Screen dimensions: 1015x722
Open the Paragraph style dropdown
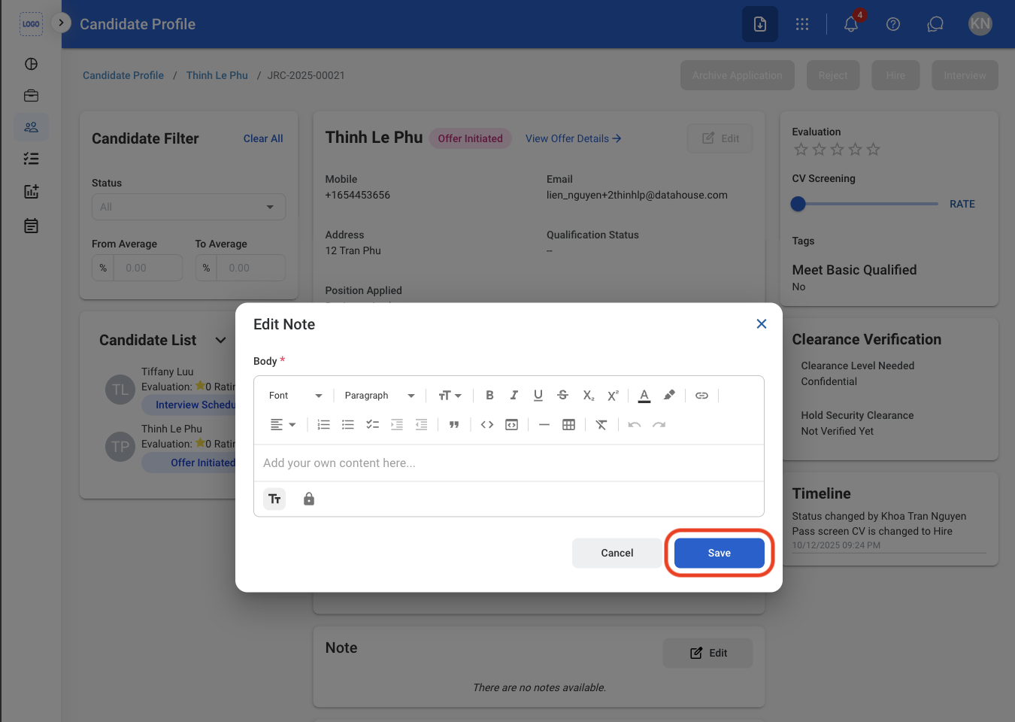[x=380, y=396]
